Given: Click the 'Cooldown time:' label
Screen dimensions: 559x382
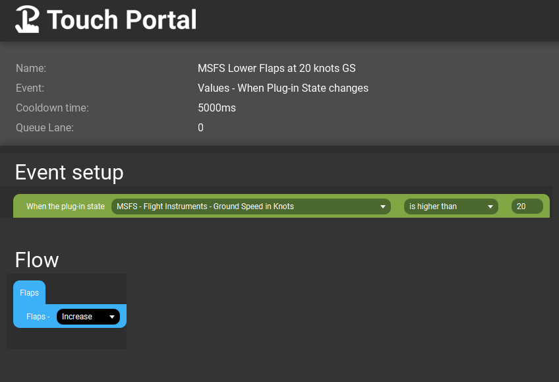Looking at the screenshot, I should tap(53, 108).
